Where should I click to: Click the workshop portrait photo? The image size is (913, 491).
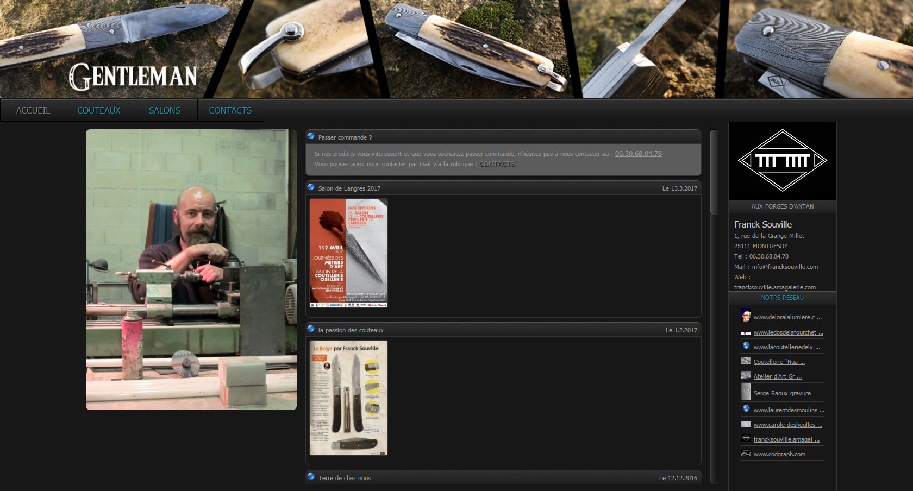point(191,269)
